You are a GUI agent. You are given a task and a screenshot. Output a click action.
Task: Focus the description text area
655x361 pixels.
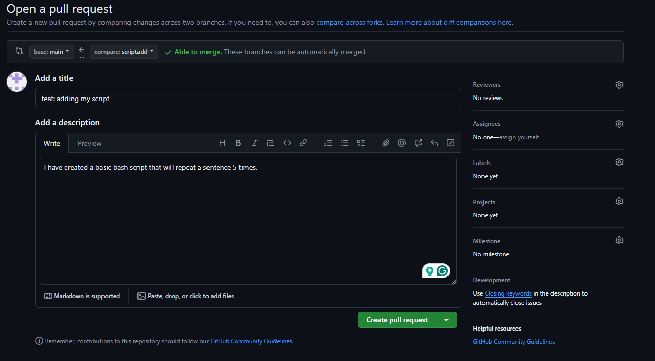(x=248, y=221)
